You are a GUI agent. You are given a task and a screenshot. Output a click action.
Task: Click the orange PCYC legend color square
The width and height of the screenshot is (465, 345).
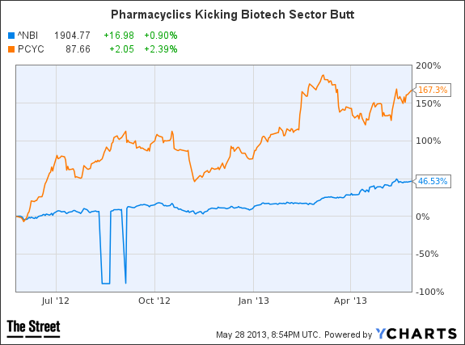11,49
